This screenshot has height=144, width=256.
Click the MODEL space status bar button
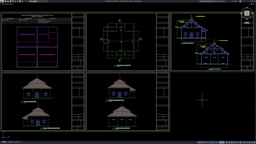[200, 142]
